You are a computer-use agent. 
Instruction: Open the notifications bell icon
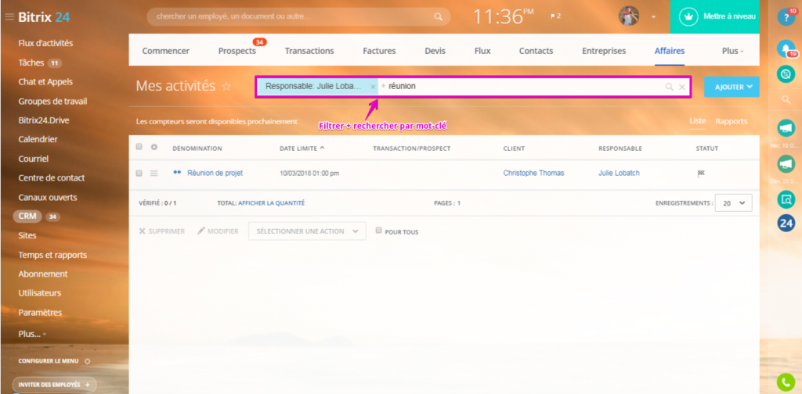pyautogui.click(x=786, y=48)
